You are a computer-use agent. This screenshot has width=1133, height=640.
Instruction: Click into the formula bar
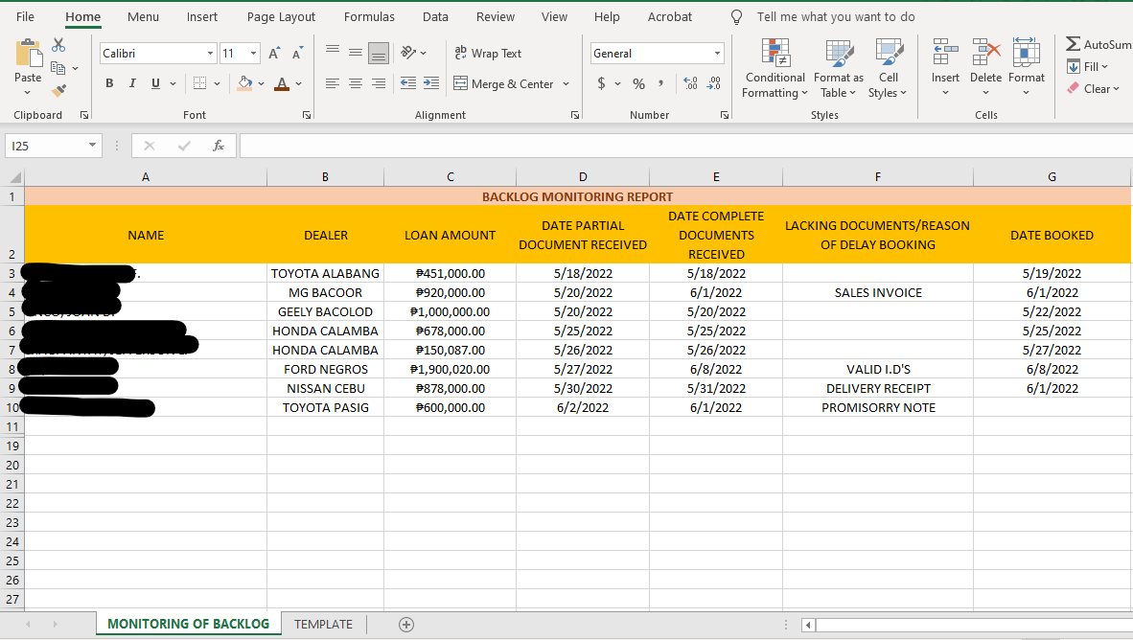pyautogui.click(x=685, y=146)
